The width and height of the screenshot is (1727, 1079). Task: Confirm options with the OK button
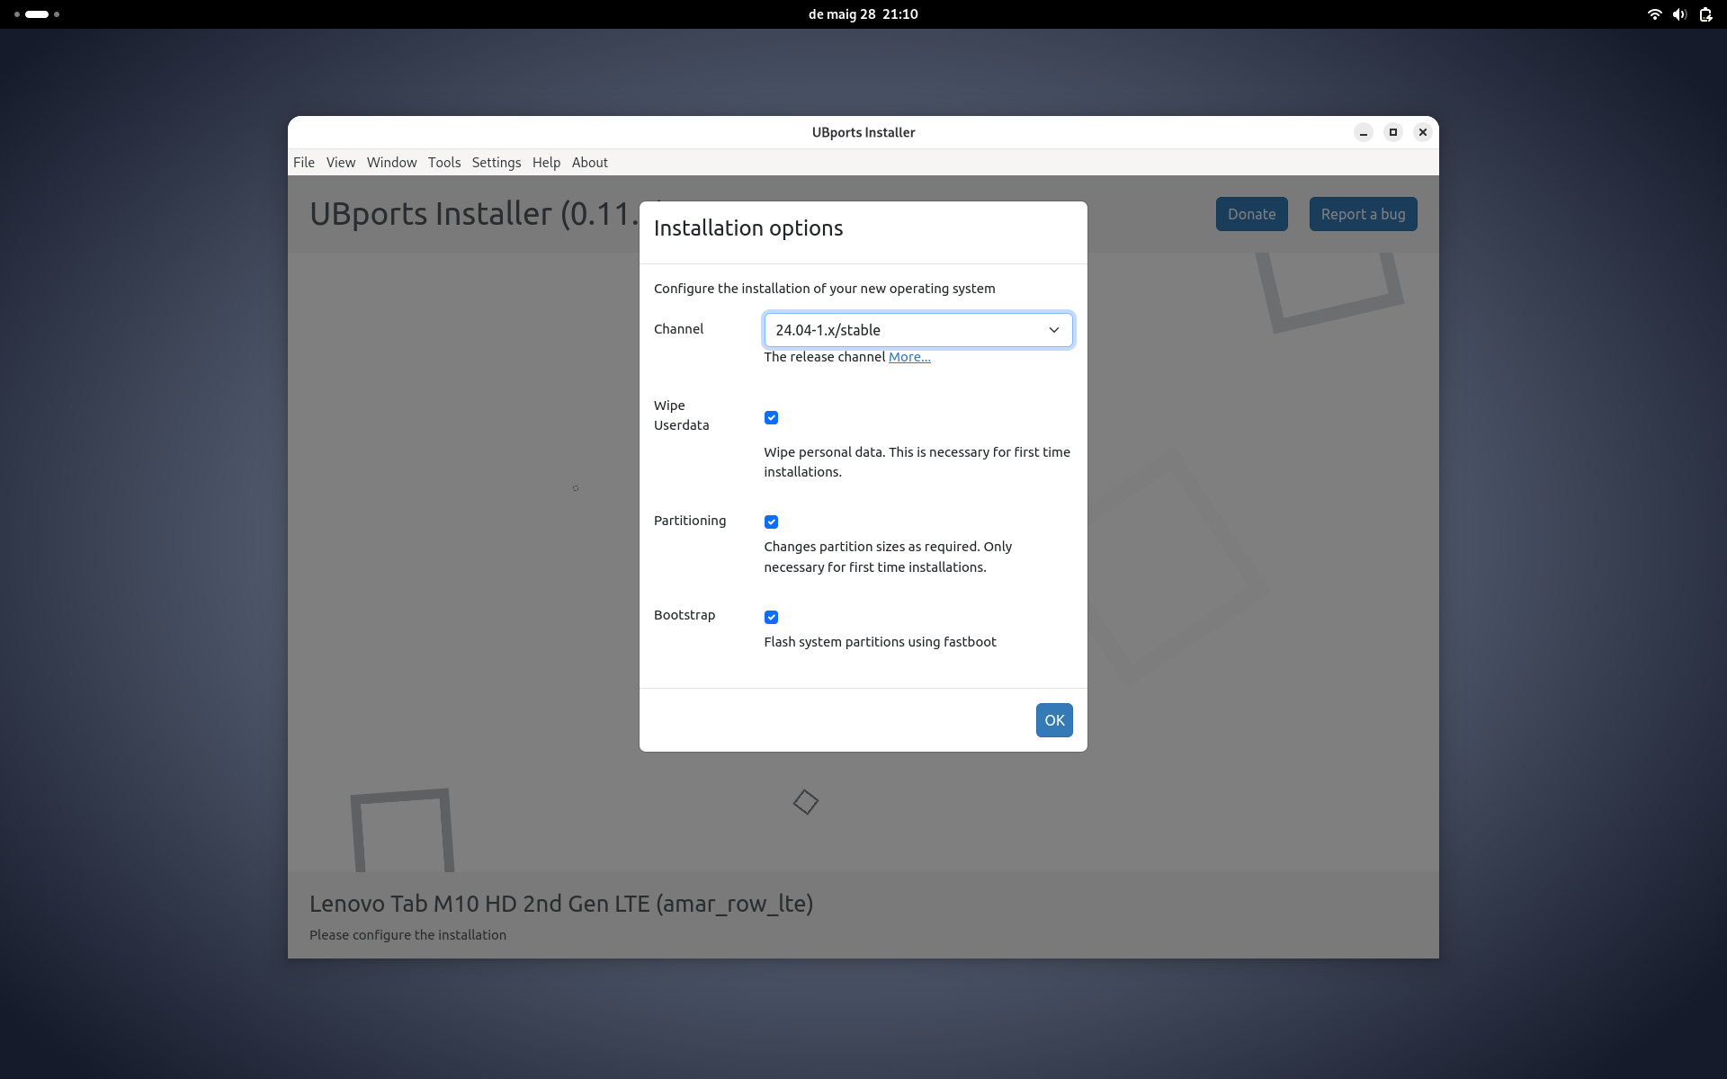click(1054, 720)
